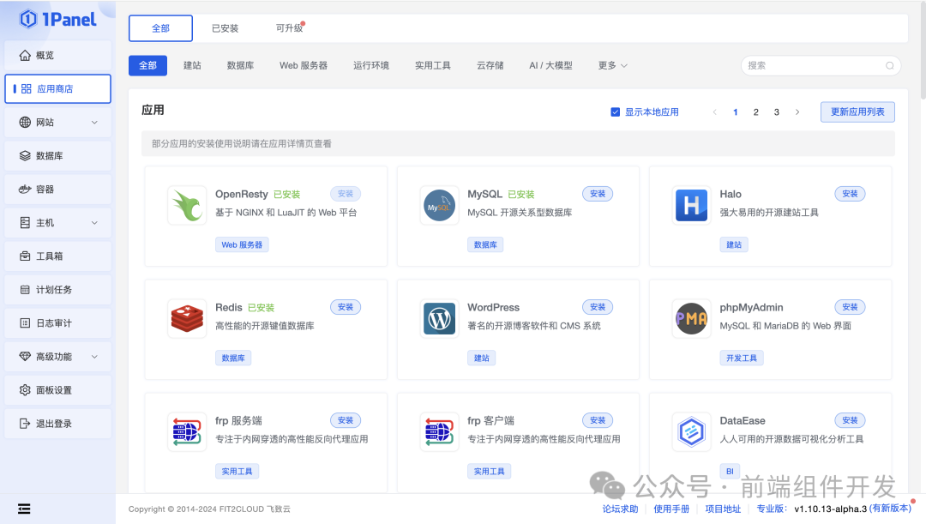This screenshot has width=926, height=524.
Task: Open the 使用手册 link
Action: 671,509
